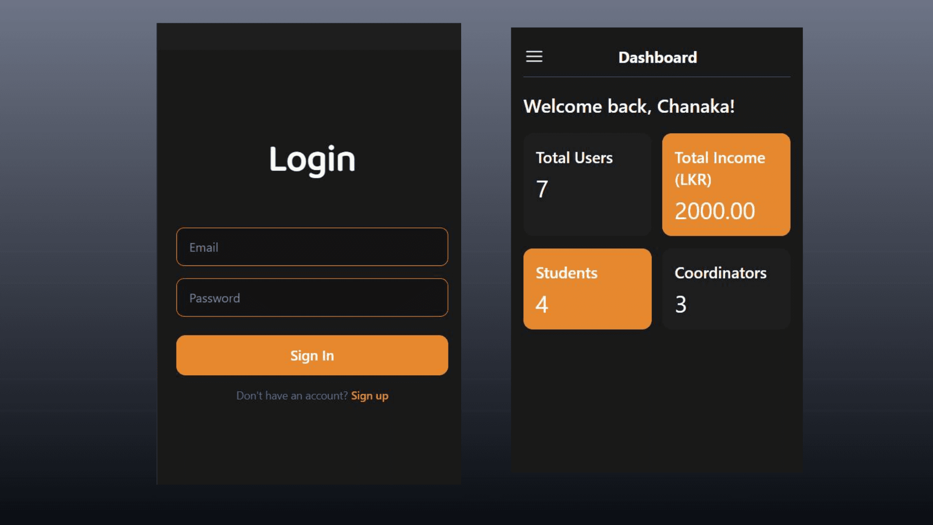Click the Total Users count 7

click(542, 189)
